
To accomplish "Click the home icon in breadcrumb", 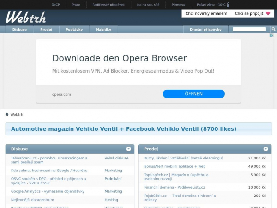I will 7,114.
